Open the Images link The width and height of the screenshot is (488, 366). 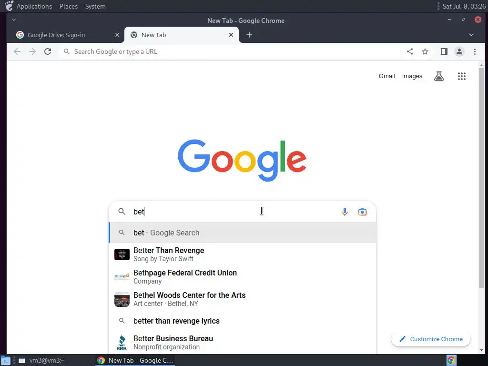pyautogui.click(x=412, y=76)
